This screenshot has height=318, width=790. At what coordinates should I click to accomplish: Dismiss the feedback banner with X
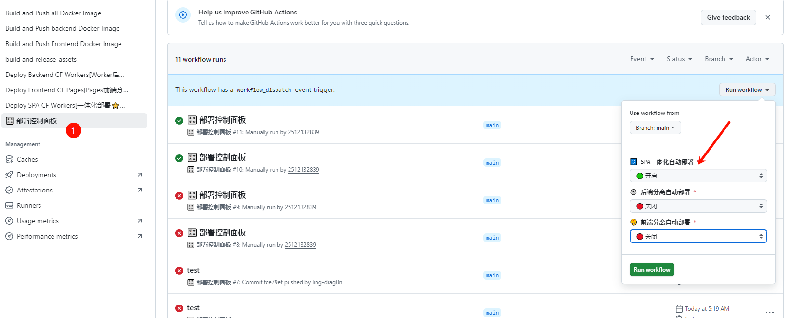point(768,17)
